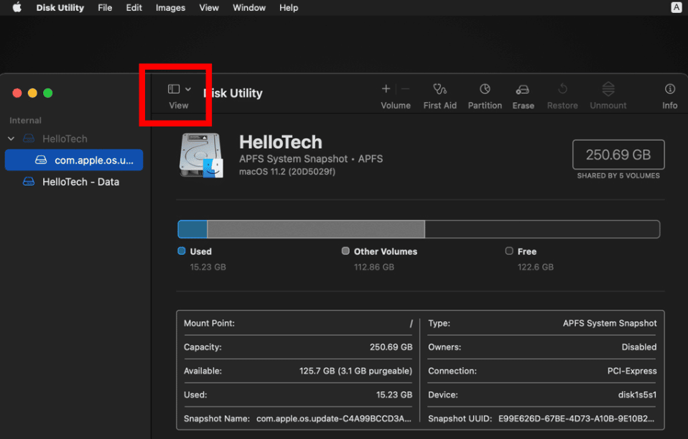
Task: Minimize window with yellow button
Action: point(32,93)
